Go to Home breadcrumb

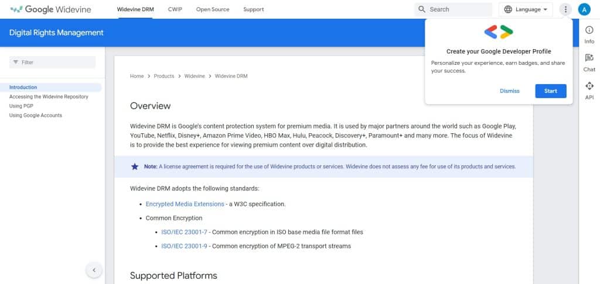(x=137, y=76)
